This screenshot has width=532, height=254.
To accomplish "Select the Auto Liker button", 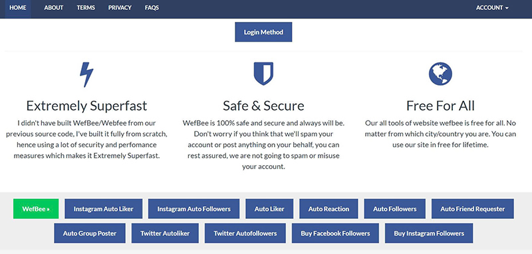I will (269, 209).
